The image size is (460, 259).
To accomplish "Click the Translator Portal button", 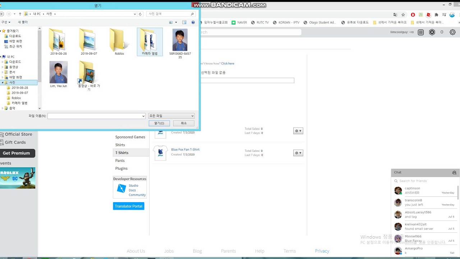I will 129,206.
